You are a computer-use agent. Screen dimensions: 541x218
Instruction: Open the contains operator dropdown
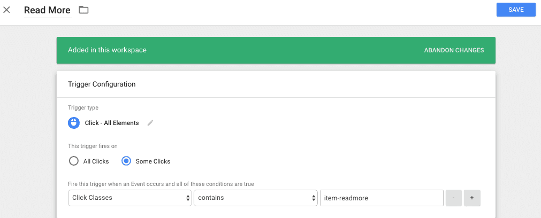(255, 198)
